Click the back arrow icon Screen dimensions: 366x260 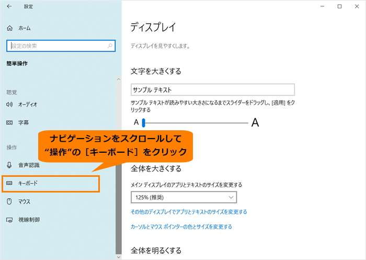coord(9,6)
